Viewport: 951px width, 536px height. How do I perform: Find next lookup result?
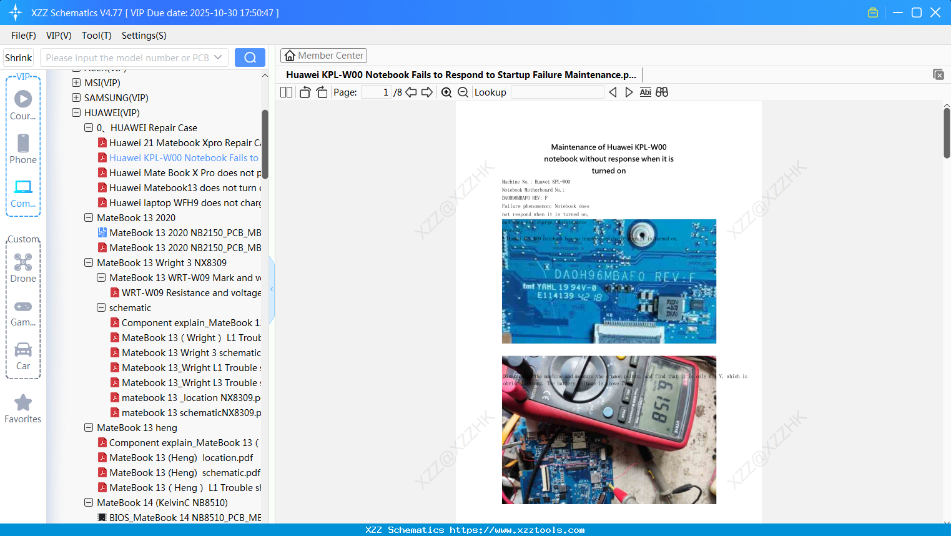[629, 92]
